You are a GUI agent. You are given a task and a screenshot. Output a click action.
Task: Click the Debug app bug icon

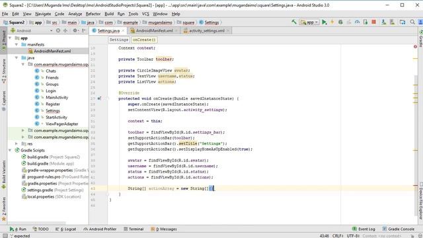pyautogui.click(x=340, y=22)
